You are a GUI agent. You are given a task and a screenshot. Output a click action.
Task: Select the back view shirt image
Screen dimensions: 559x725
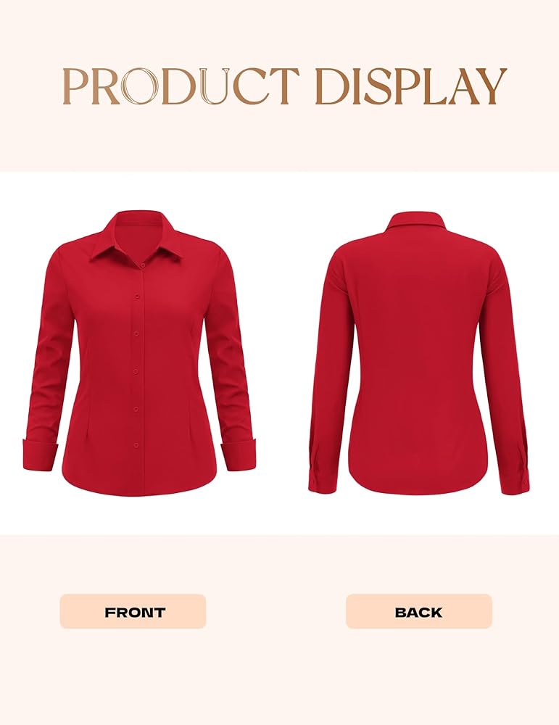click(419, 353)
